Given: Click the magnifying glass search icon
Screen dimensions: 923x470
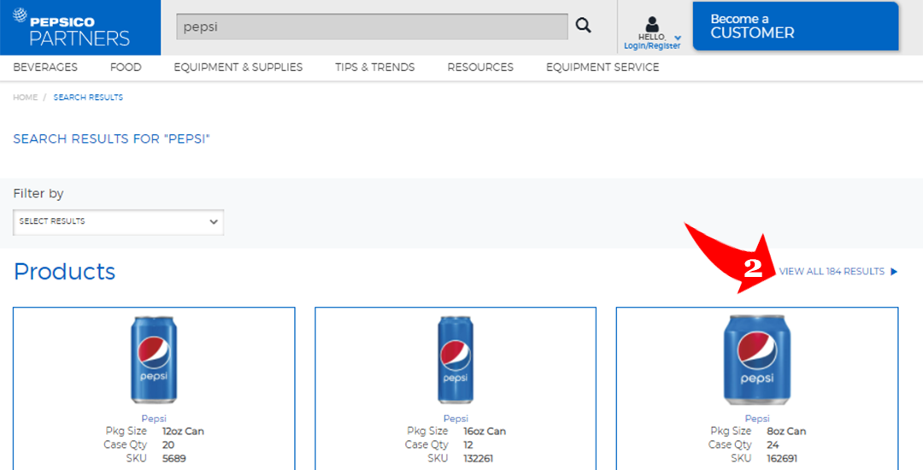Looking at the screenshot, I should [583, 26].
